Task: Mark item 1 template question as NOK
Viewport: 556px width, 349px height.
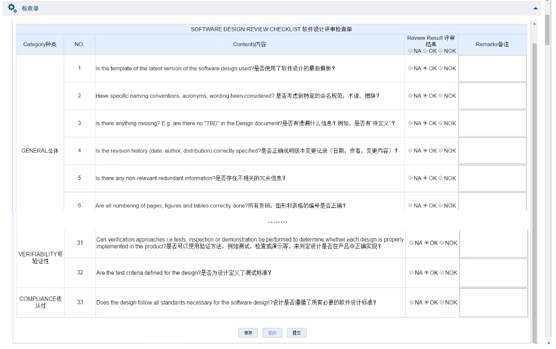Action: [x=441, y=68]
